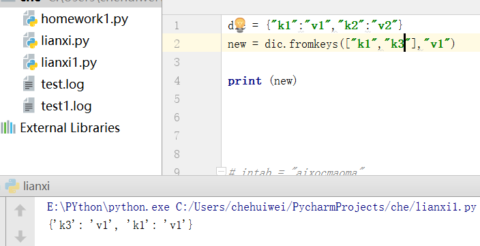Screen dimensions: 480x246
Task: Place cursor on the print keyword
Action: click(x=245, y=81)
